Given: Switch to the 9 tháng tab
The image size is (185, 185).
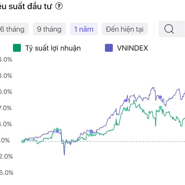Looking at the screenshot, I should [49, 29].
